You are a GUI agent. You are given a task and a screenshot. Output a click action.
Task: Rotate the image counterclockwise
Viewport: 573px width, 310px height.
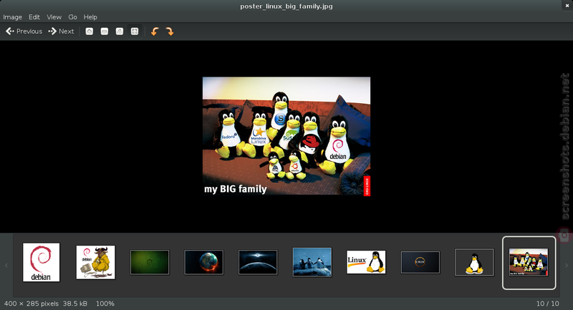coord(155,32)
